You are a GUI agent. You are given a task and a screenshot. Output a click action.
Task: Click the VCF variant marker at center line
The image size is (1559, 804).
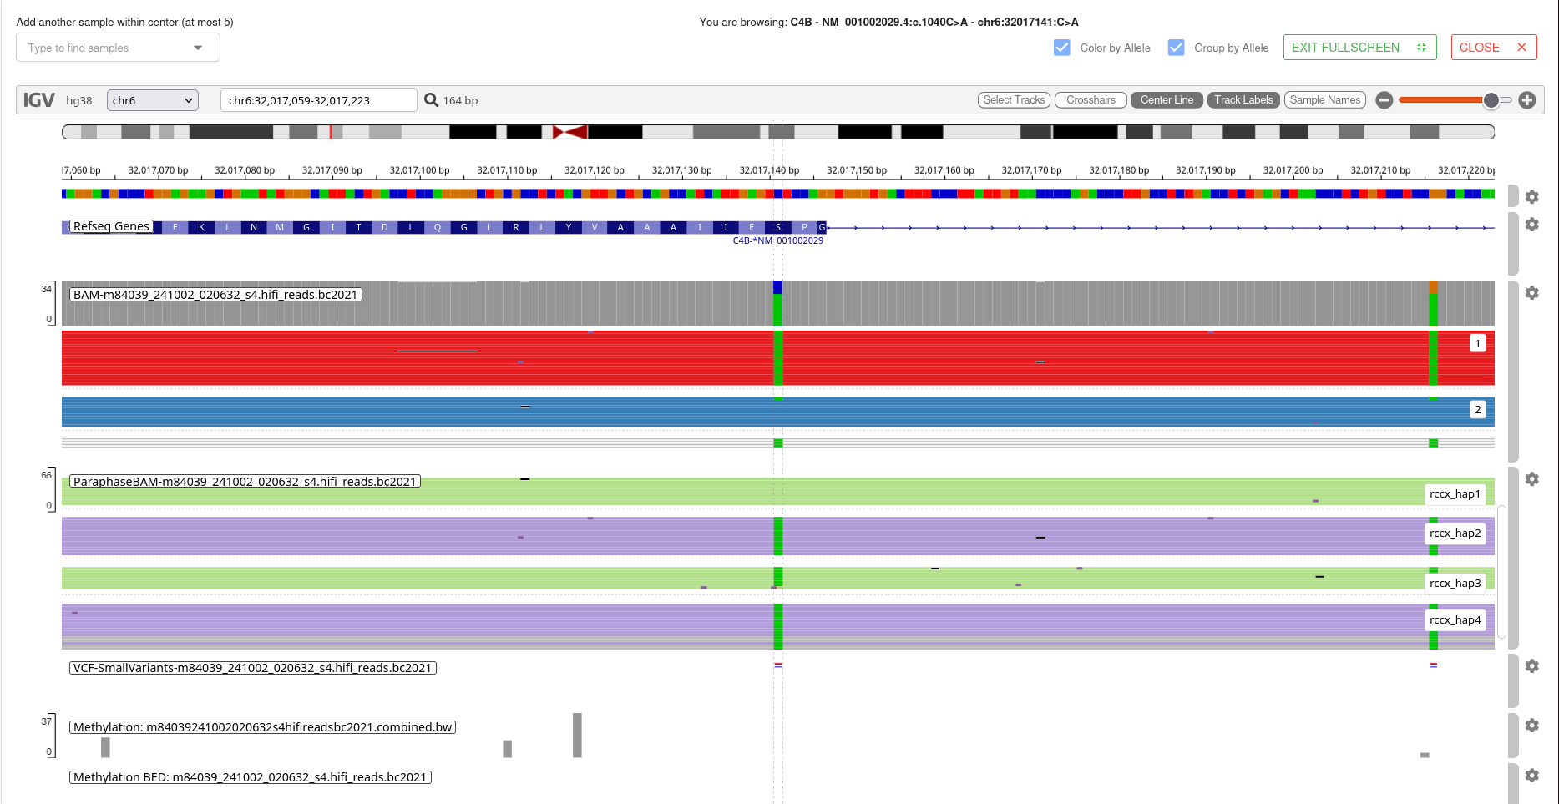[777, 665]
